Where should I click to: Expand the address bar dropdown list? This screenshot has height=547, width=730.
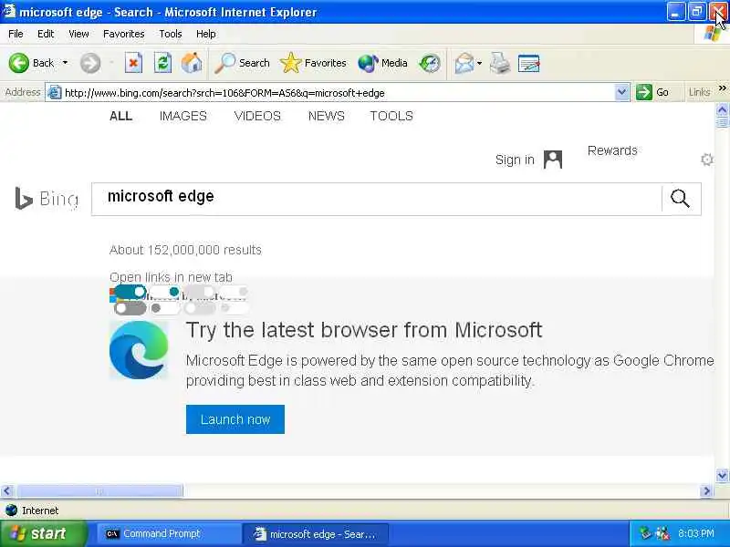(x=621, y=92)
